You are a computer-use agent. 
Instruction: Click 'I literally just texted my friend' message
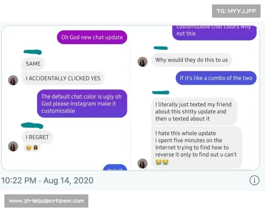tap(194, 112)
